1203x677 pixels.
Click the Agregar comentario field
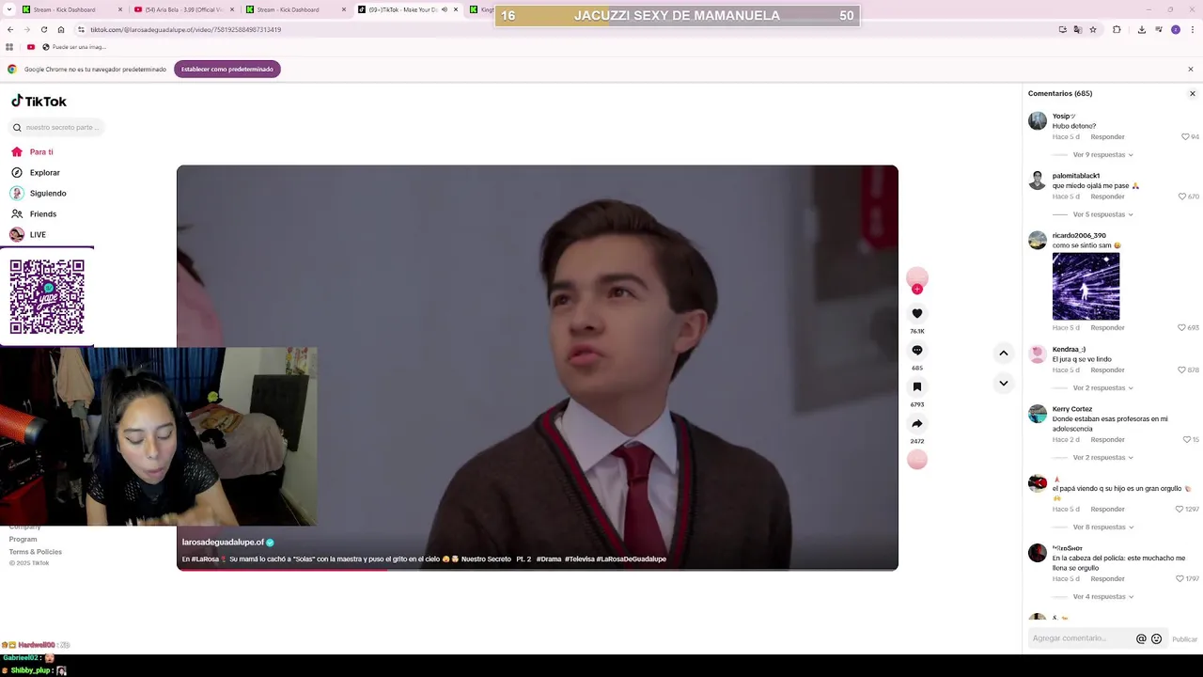pyautogui.click(x=1081, y=638)
